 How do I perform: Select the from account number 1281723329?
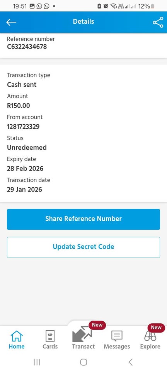click(23, 127)
